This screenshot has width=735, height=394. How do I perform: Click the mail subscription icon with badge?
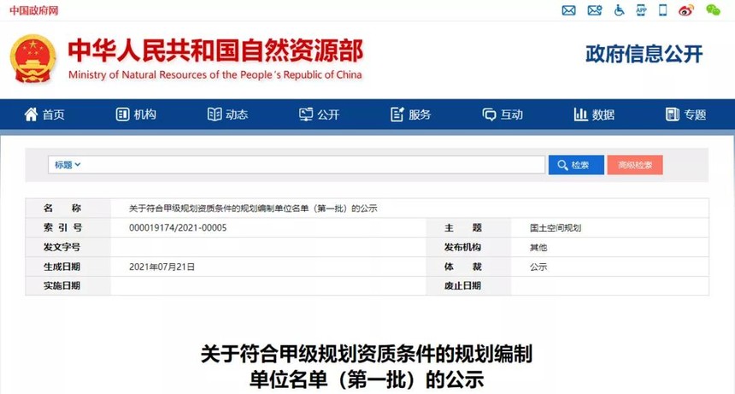[x=594, y=10]
